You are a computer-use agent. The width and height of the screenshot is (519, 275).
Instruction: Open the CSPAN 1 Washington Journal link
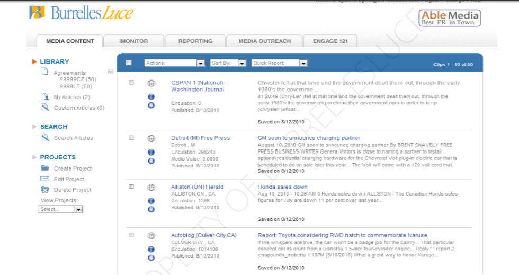[x=199, y=86]
